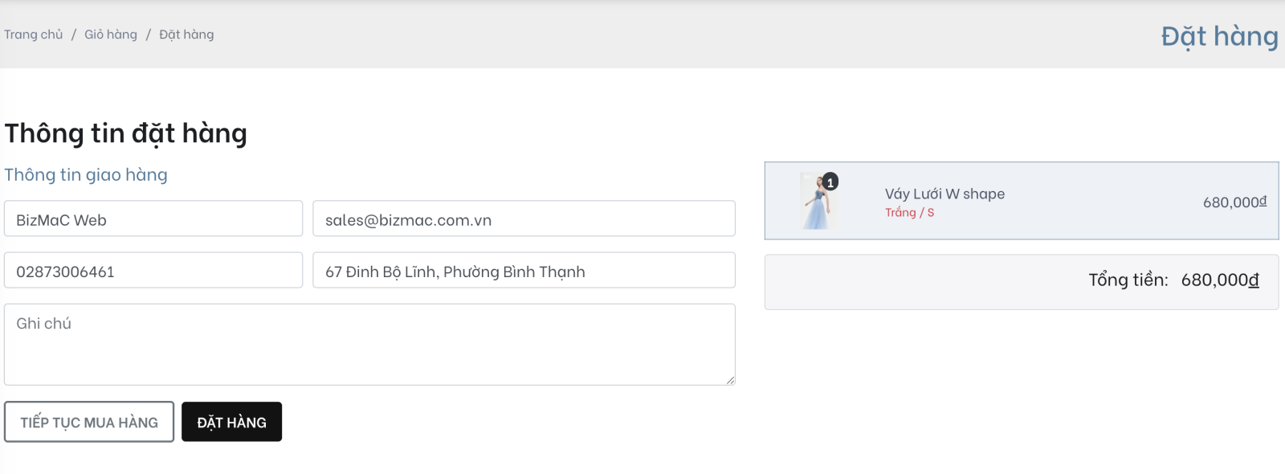The width and height of the screenshot is (1285, 474).
Task: Click the Thông tin đặt hàng title
Action: click(125, 133)
